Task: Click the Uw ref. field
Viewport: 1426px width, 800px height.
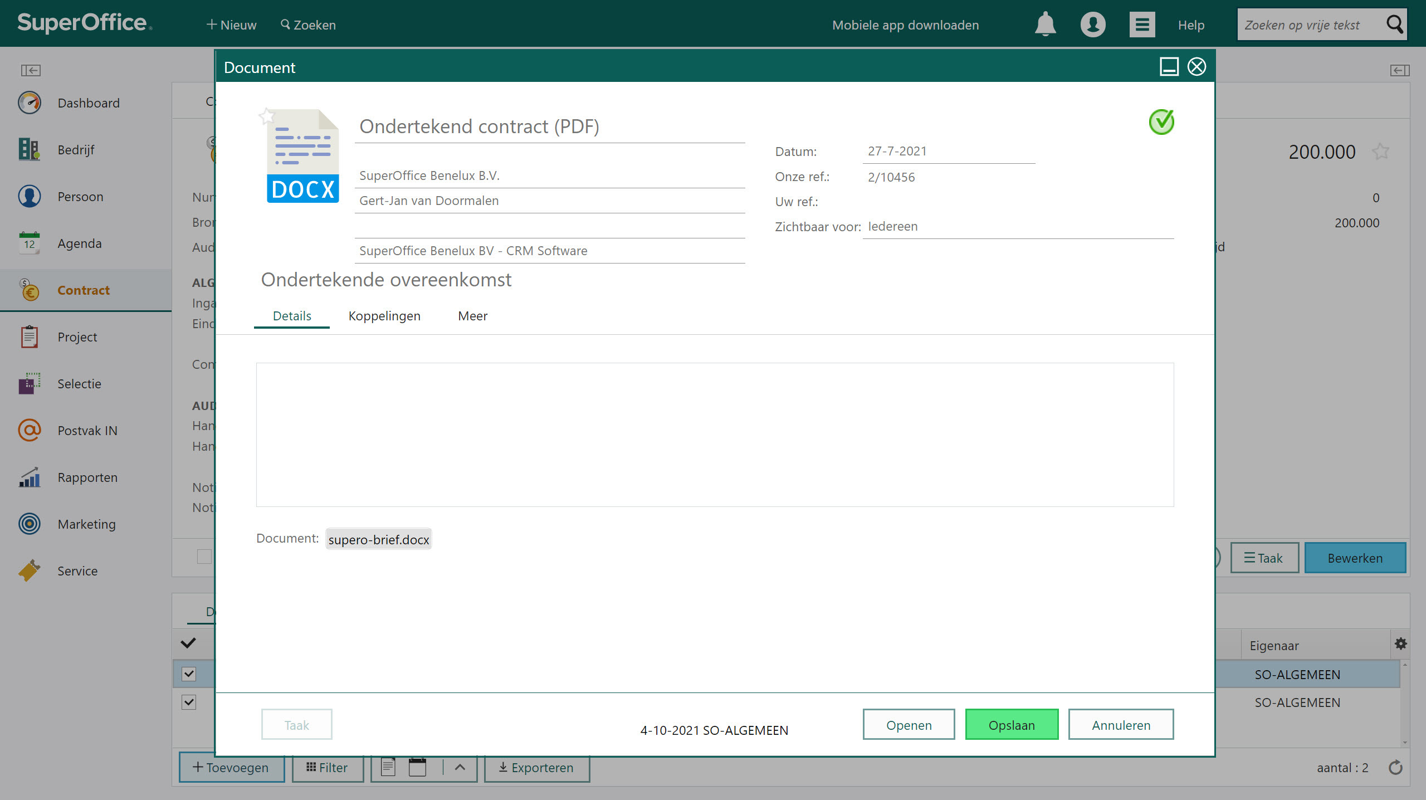Action: 1018,202
